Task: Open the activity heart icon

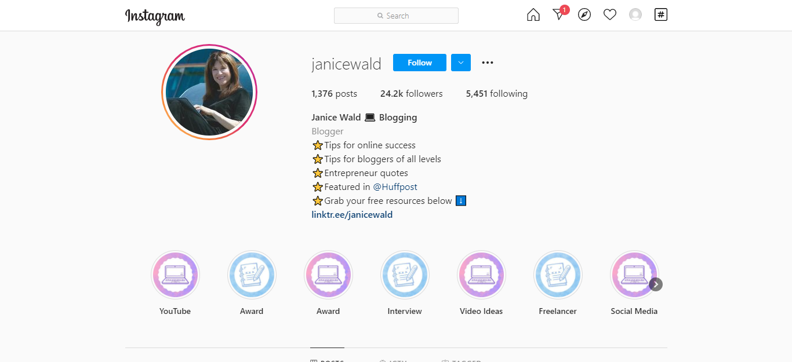Action: (x=610, y=15)
